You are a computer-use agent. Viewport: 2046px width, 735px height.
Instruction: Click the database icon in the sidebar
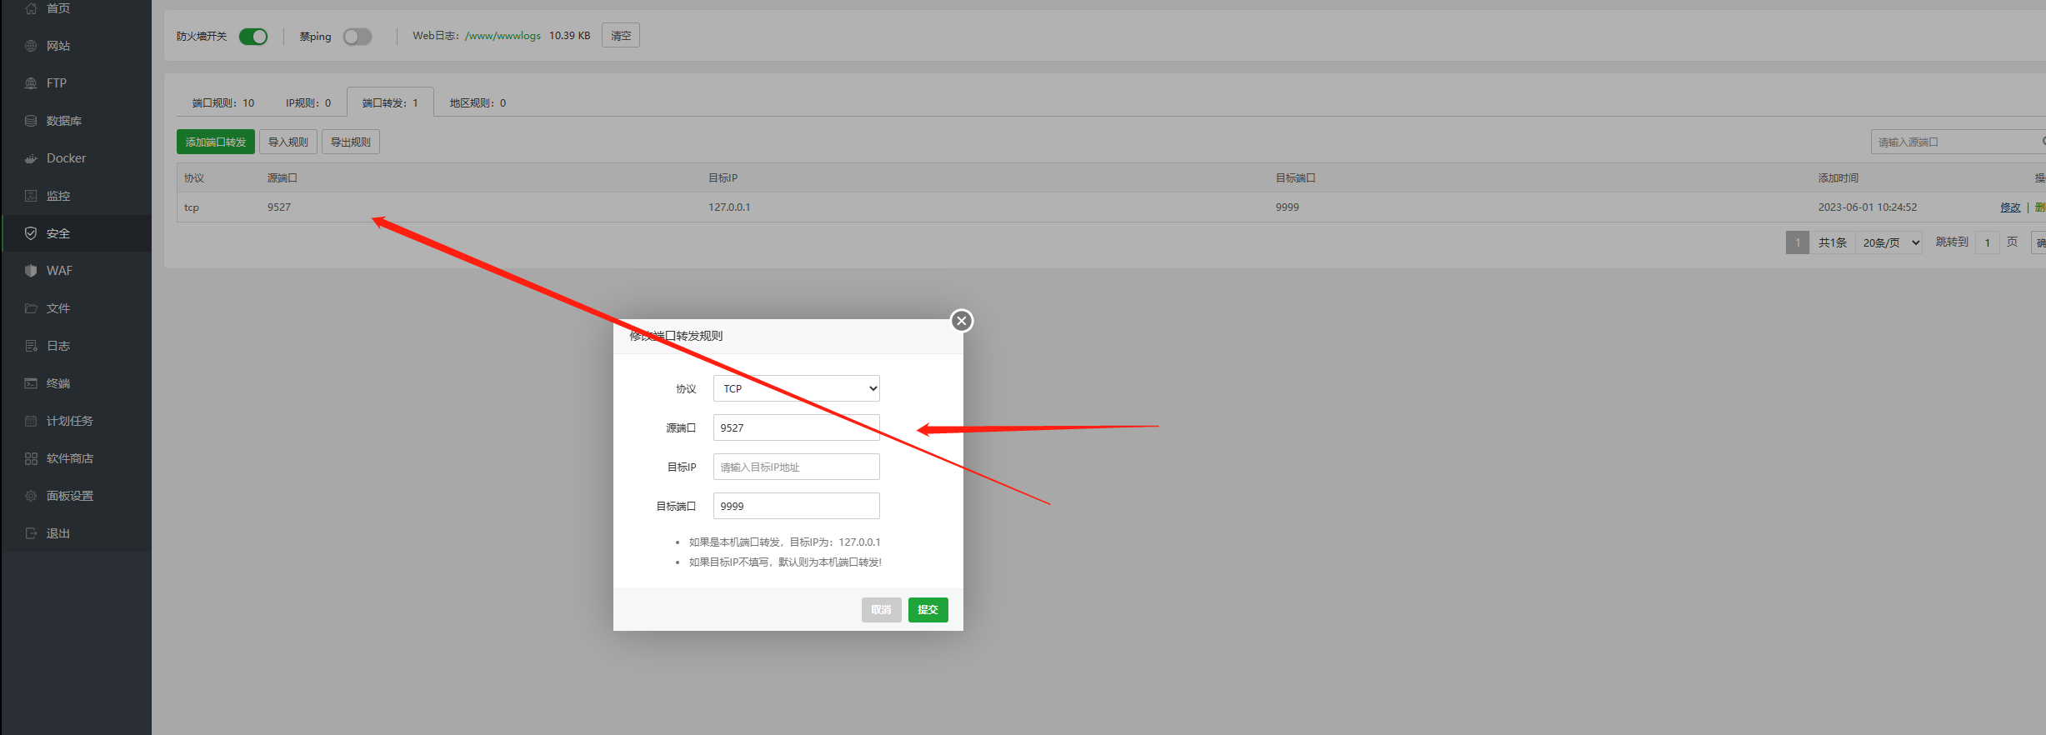coord(31,121)
